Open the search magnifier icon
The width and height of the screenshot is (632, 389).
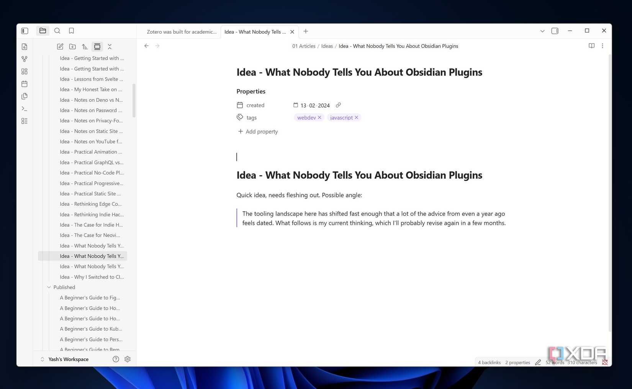pos(57,31)
